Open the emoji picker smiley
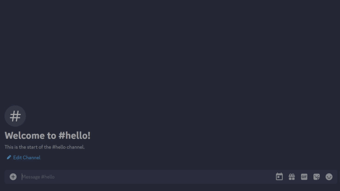This screenshot has height=191, width=340. point(329,177)
